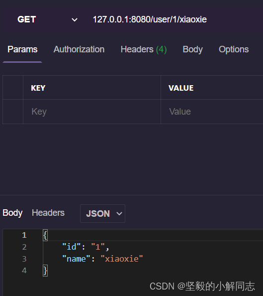Click the Key placeholder input cell
This screenshot has width=263, height=296.
[x=92, y=112]
